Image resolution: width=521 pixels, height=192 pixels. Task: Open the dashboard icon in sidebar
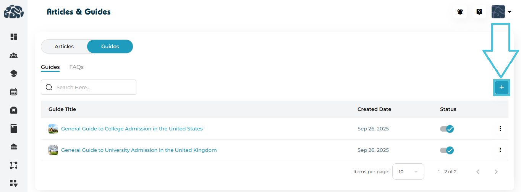pyautogui.click(x=14, y=37)
